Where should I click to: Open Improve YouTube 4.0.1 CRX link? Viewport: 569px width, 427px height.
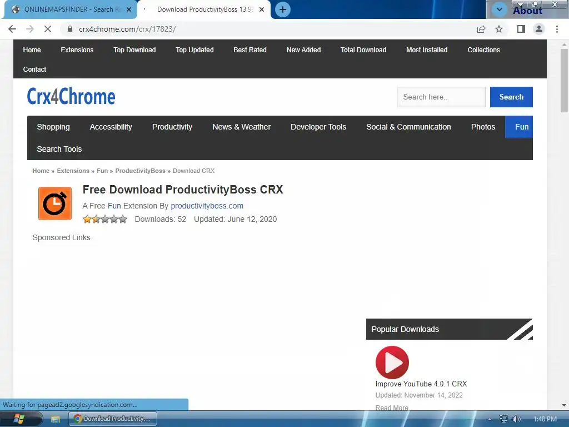[421, 384]
